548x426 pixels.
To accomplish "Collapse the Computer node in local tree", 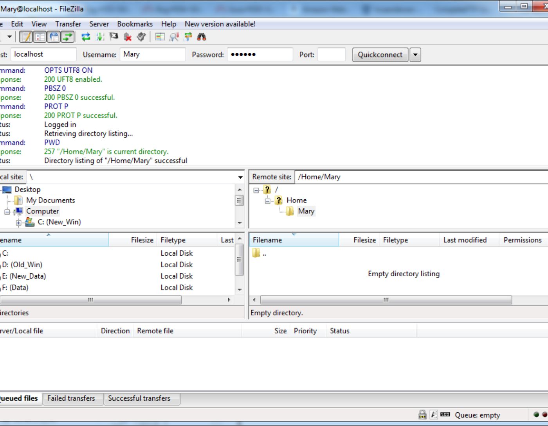I will click(7, 212).
